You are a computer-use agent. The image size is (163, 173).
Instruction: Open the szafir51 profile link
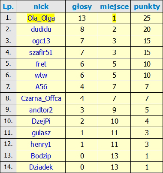(41, 52)
